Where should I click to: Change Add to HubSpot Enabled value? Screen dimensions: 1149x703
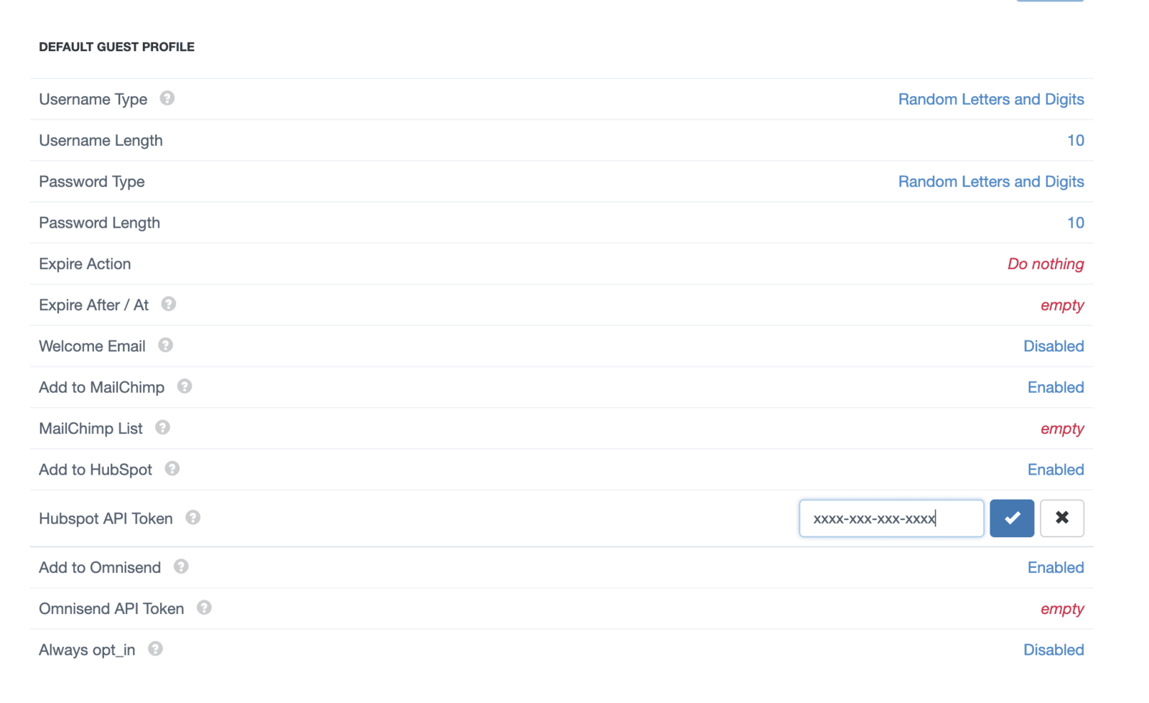coord(1056,470)
